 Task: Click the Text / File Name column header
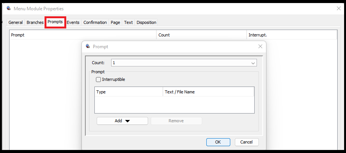[208, 92]
